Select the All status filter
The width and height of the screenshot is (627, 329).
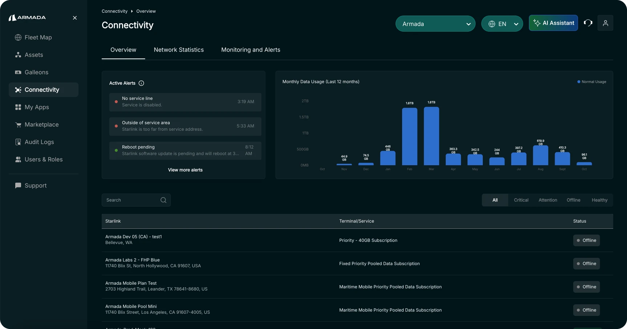pos(495,200)
